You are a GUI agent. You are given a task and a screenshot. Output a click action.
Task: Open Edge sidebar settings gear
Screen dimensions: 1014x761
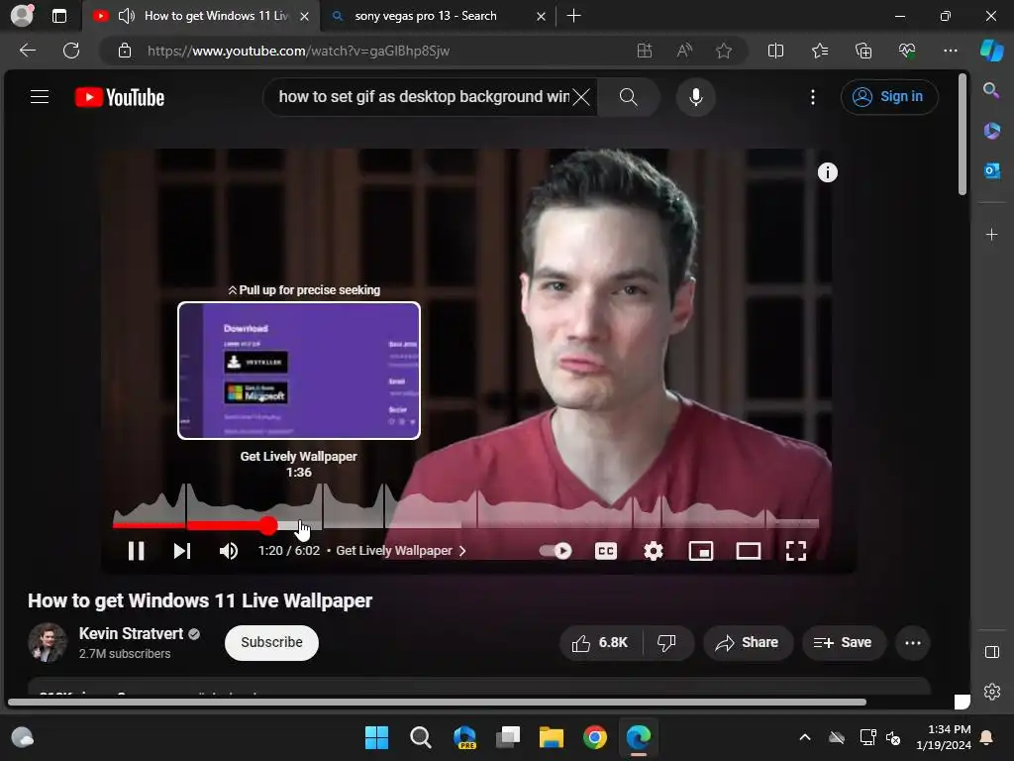click(x=991, y=692)
